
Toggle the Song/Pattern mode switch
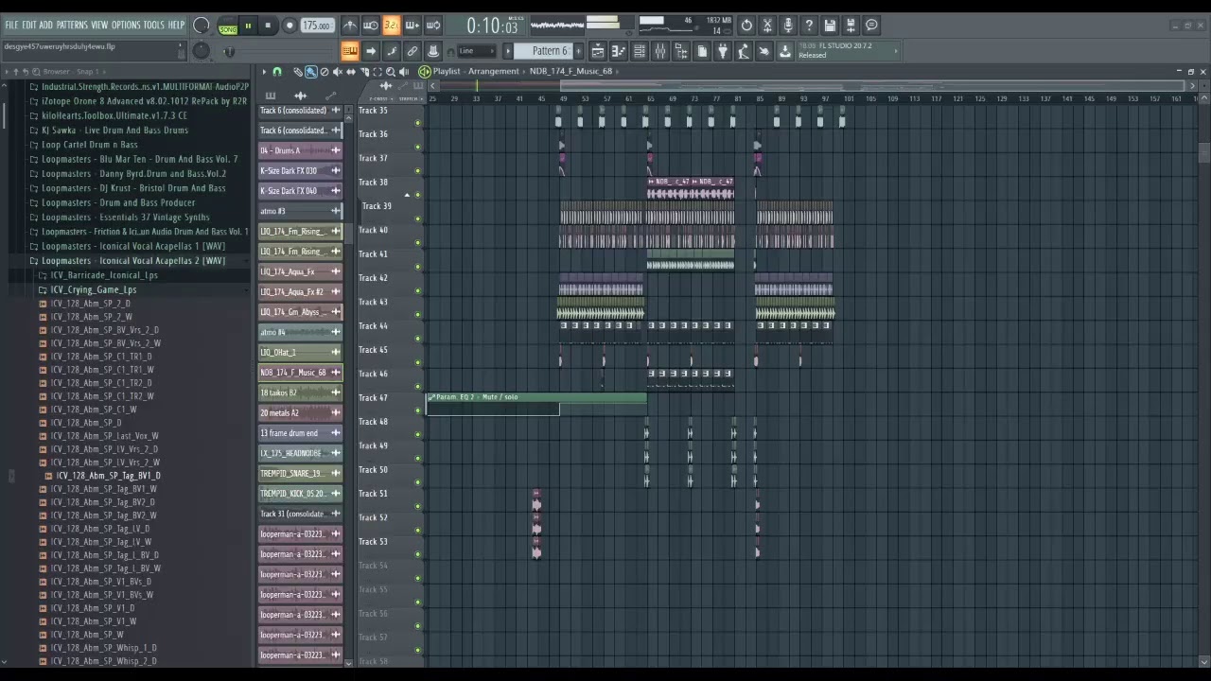click(228, 26)
